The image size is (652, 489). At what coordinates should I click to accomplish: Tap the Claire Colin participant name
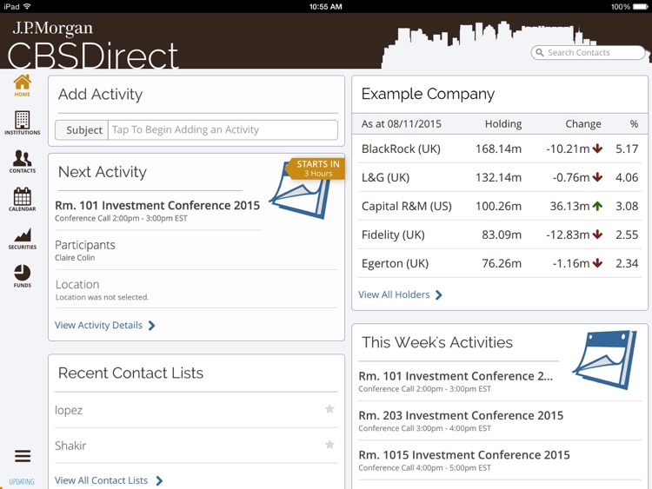75,258
